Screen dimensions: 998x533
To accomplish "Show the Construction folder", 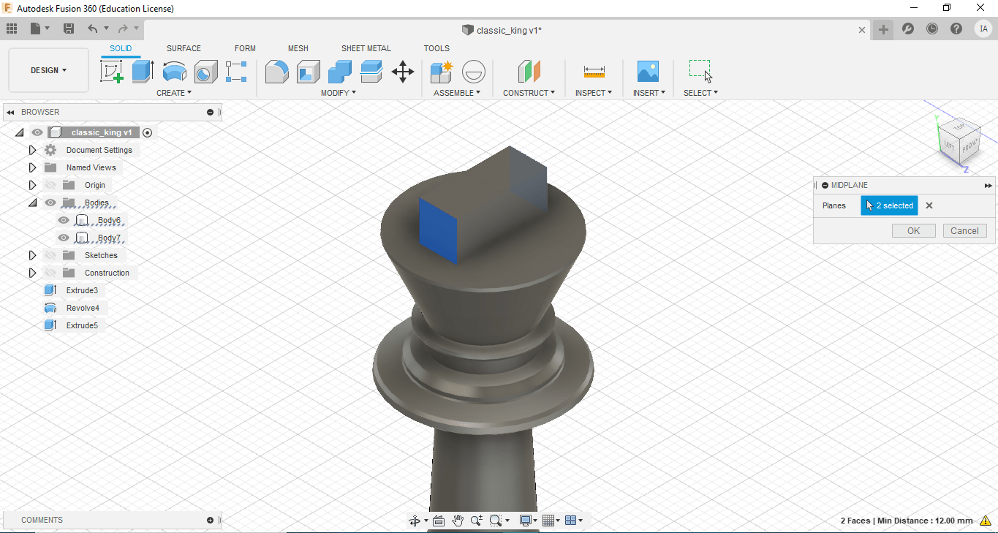I will [x=50, y=273].
